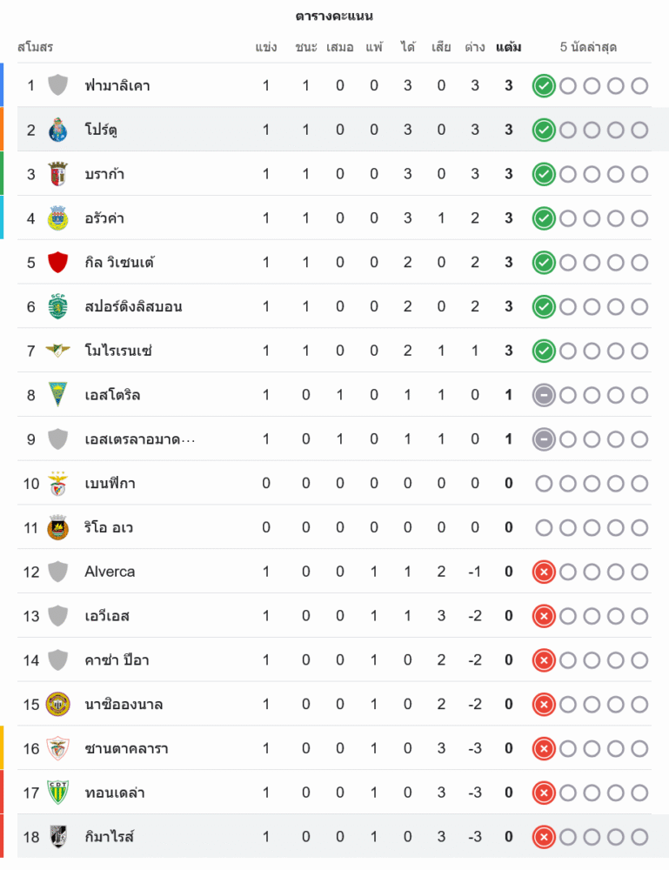
Task: Open the Moreirense team link
Action: (x=118, y=351)
